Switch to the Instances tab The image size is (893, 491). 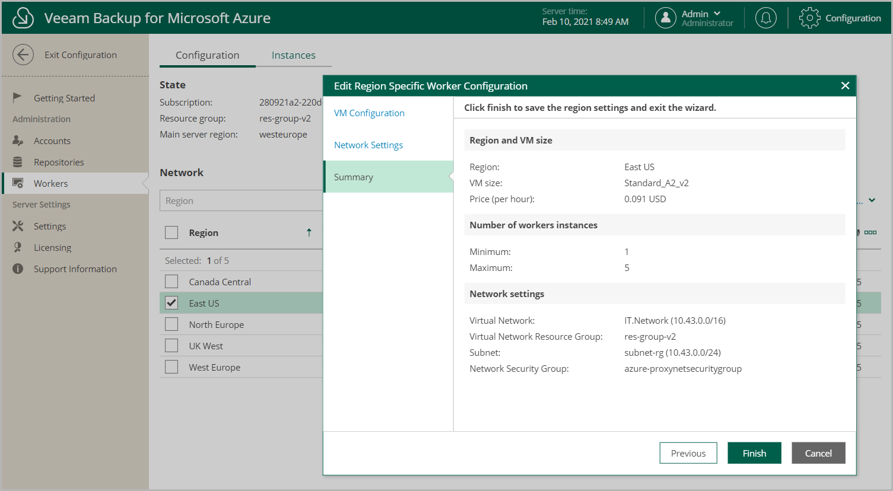[x=293, y=55]
